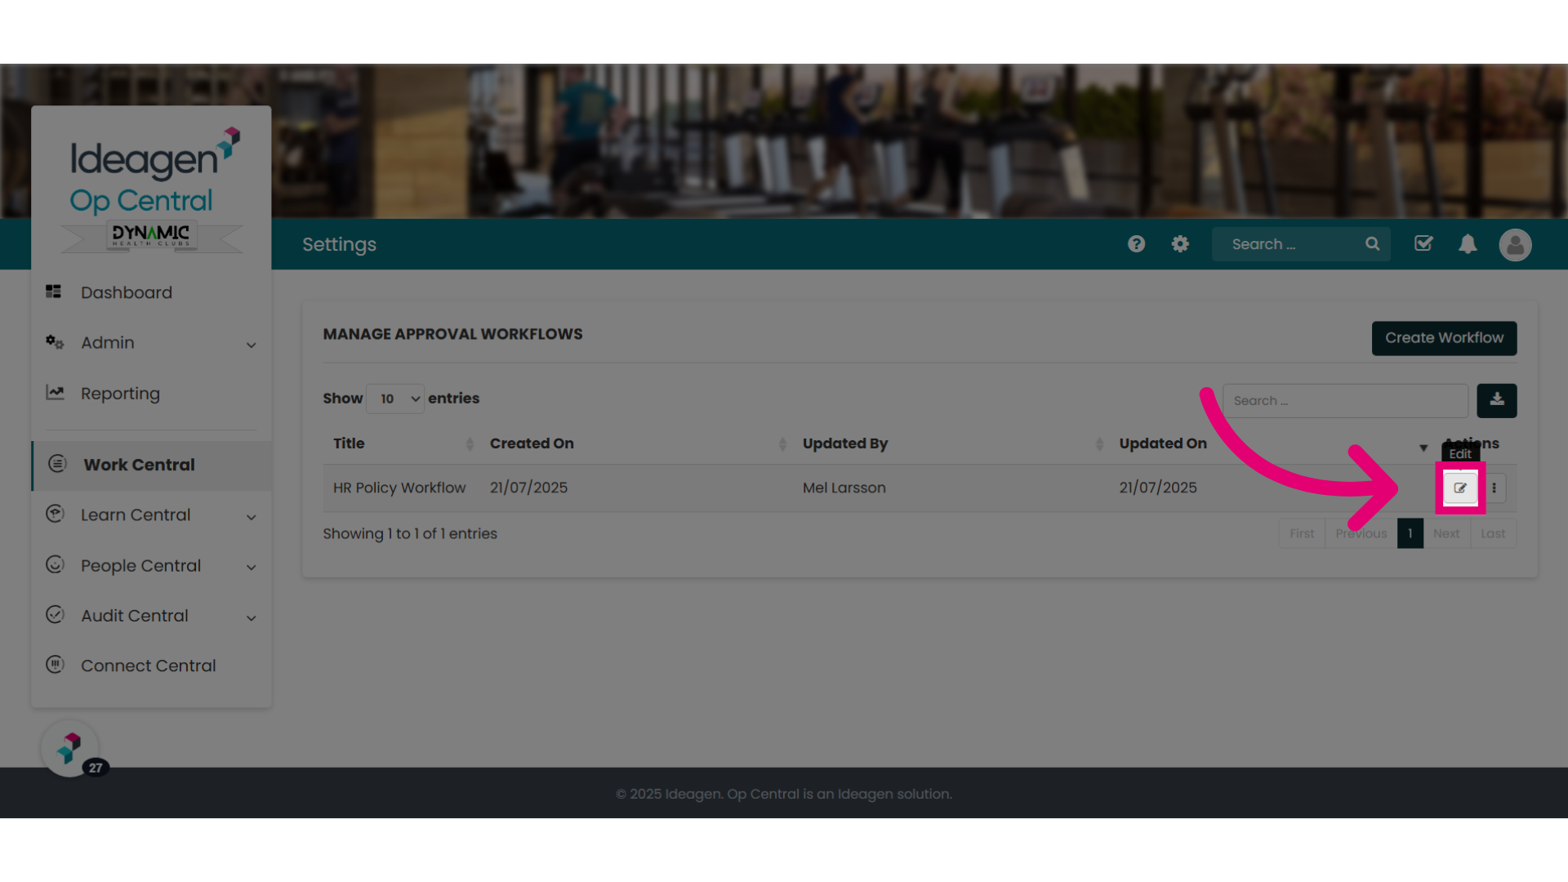Click the Connect Central chat icon
Viewport: 1568px width, 882px height.
click(x=55, y=665)
